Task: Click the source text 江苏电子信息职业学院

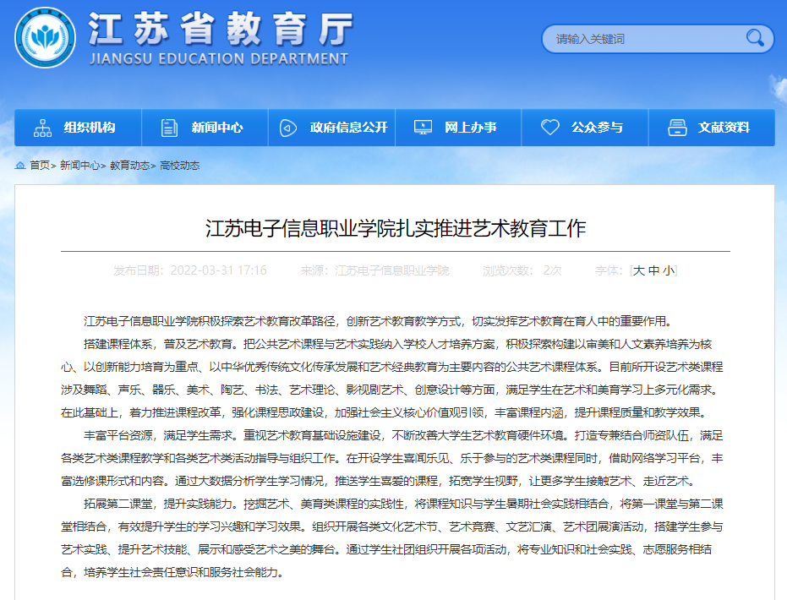Action: (392, 271)
